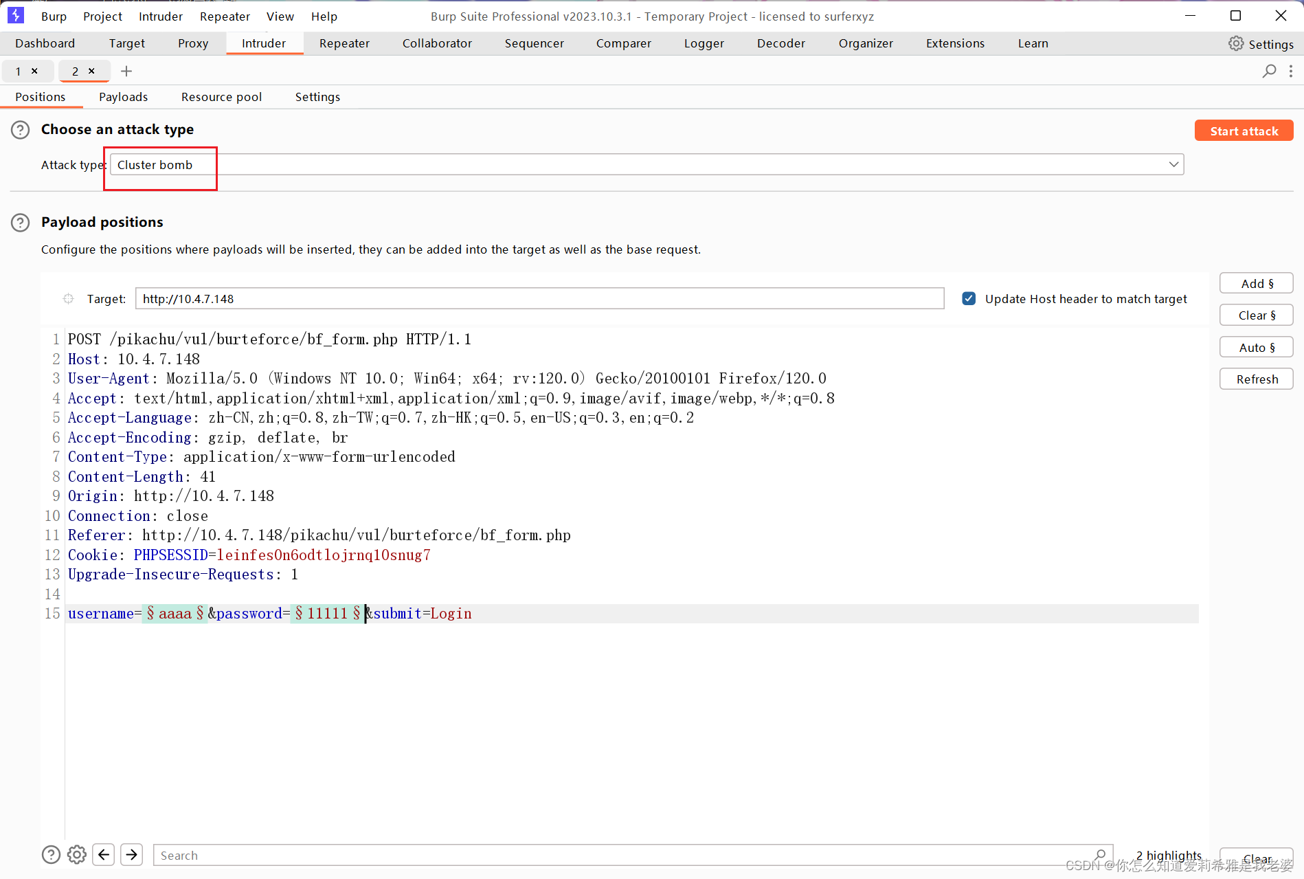Click the Refresh button
This screenshot has height=879, width=1304.
(1257, 379)
